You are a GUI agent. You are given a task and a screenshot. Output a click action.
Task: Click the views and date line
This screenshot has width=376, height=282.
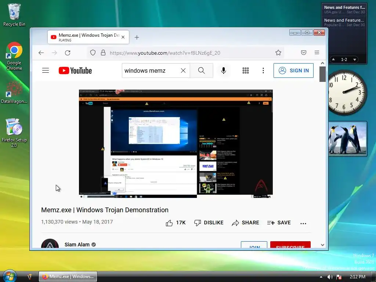click(x=77, y=222)
